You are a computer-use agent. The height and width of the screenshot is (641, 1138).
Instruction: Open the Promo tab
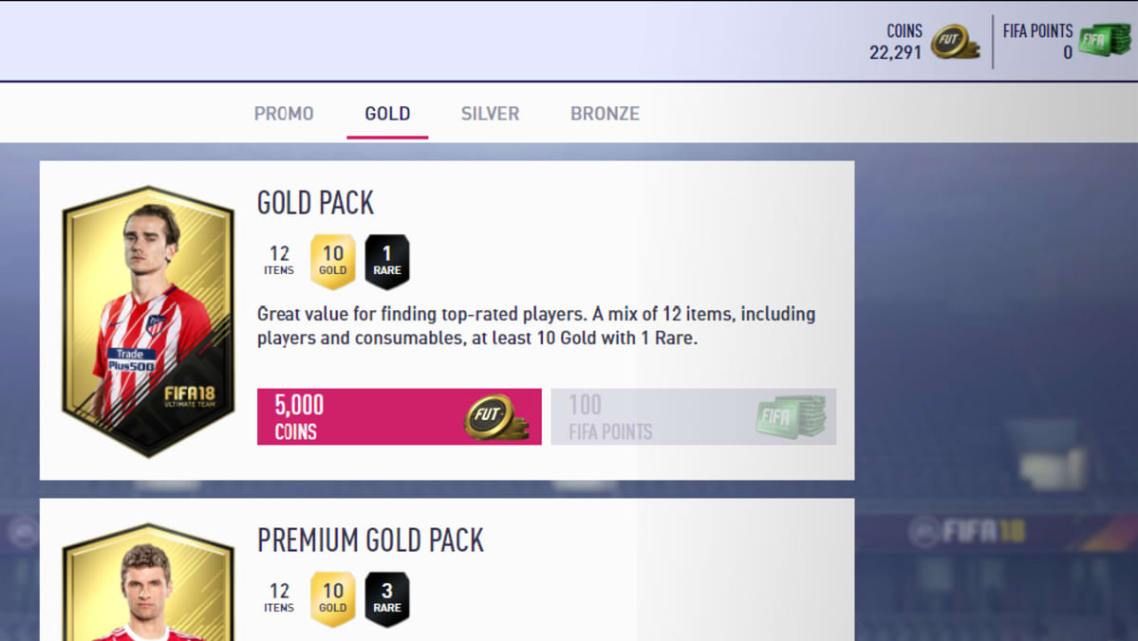[284, 114]
